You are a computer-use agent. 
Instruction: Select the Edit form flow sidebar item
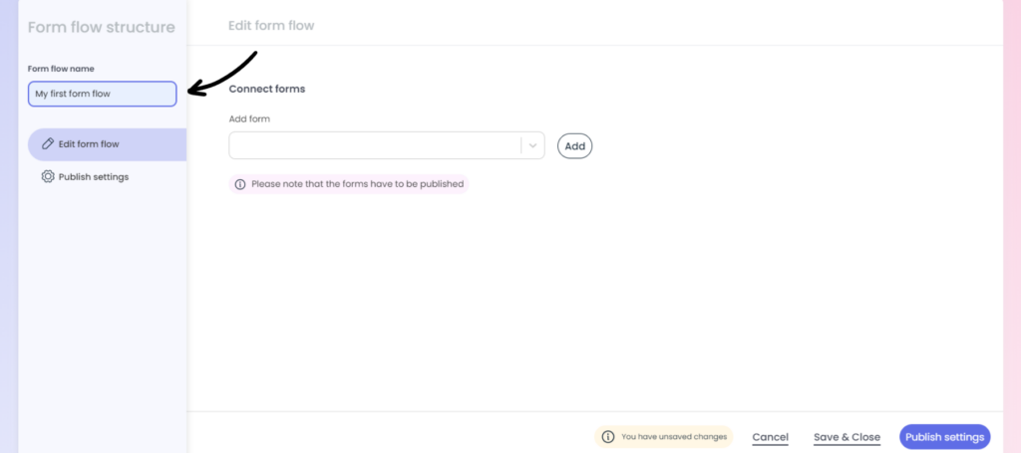point(107,144)
